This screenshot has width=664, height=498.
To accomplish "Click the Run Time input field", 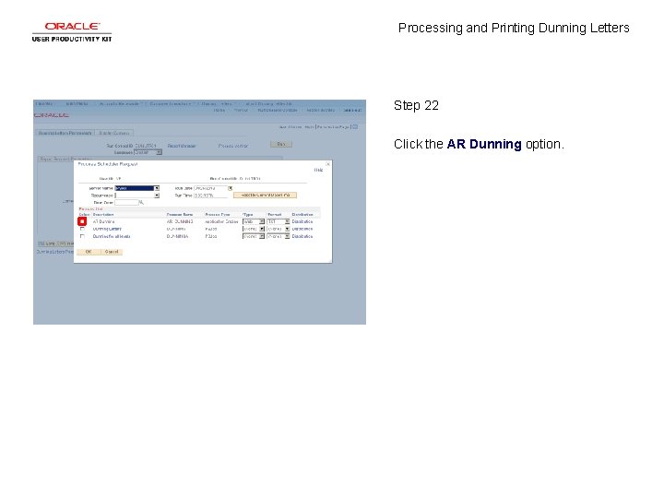I will (x=210, y=196).
